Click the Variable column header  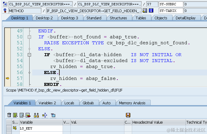click(41, 122)
